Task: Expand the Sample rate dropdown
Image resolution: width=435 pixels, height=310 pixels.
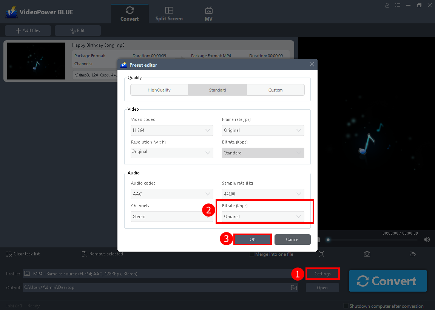Action: 263,194
